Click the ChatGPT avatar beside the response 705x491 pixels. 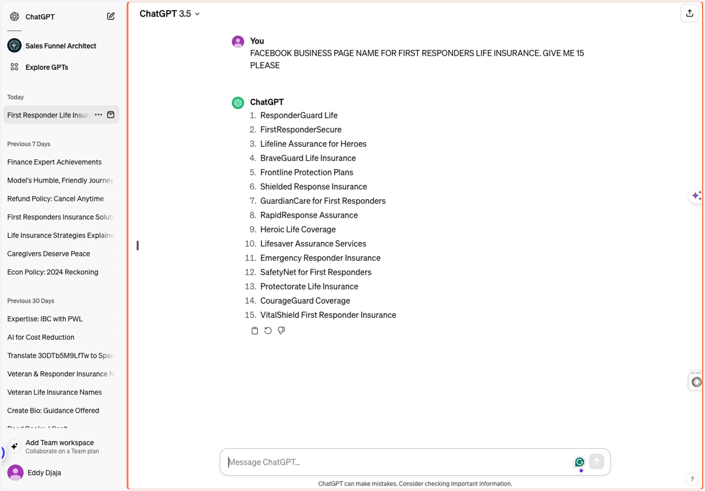[x=238, y=103]
